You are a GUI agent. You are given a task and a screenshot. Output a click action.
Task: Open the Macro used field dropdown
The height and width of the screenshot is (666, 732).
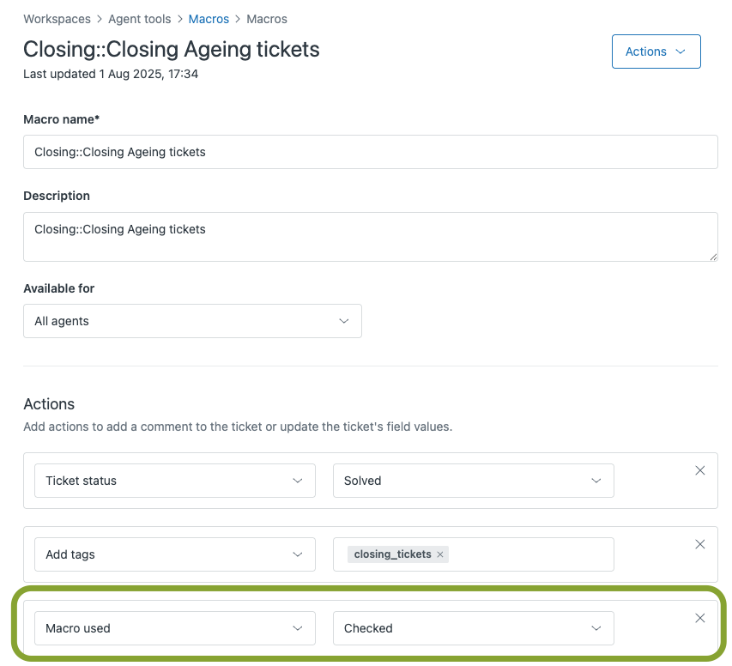point(174,628)
